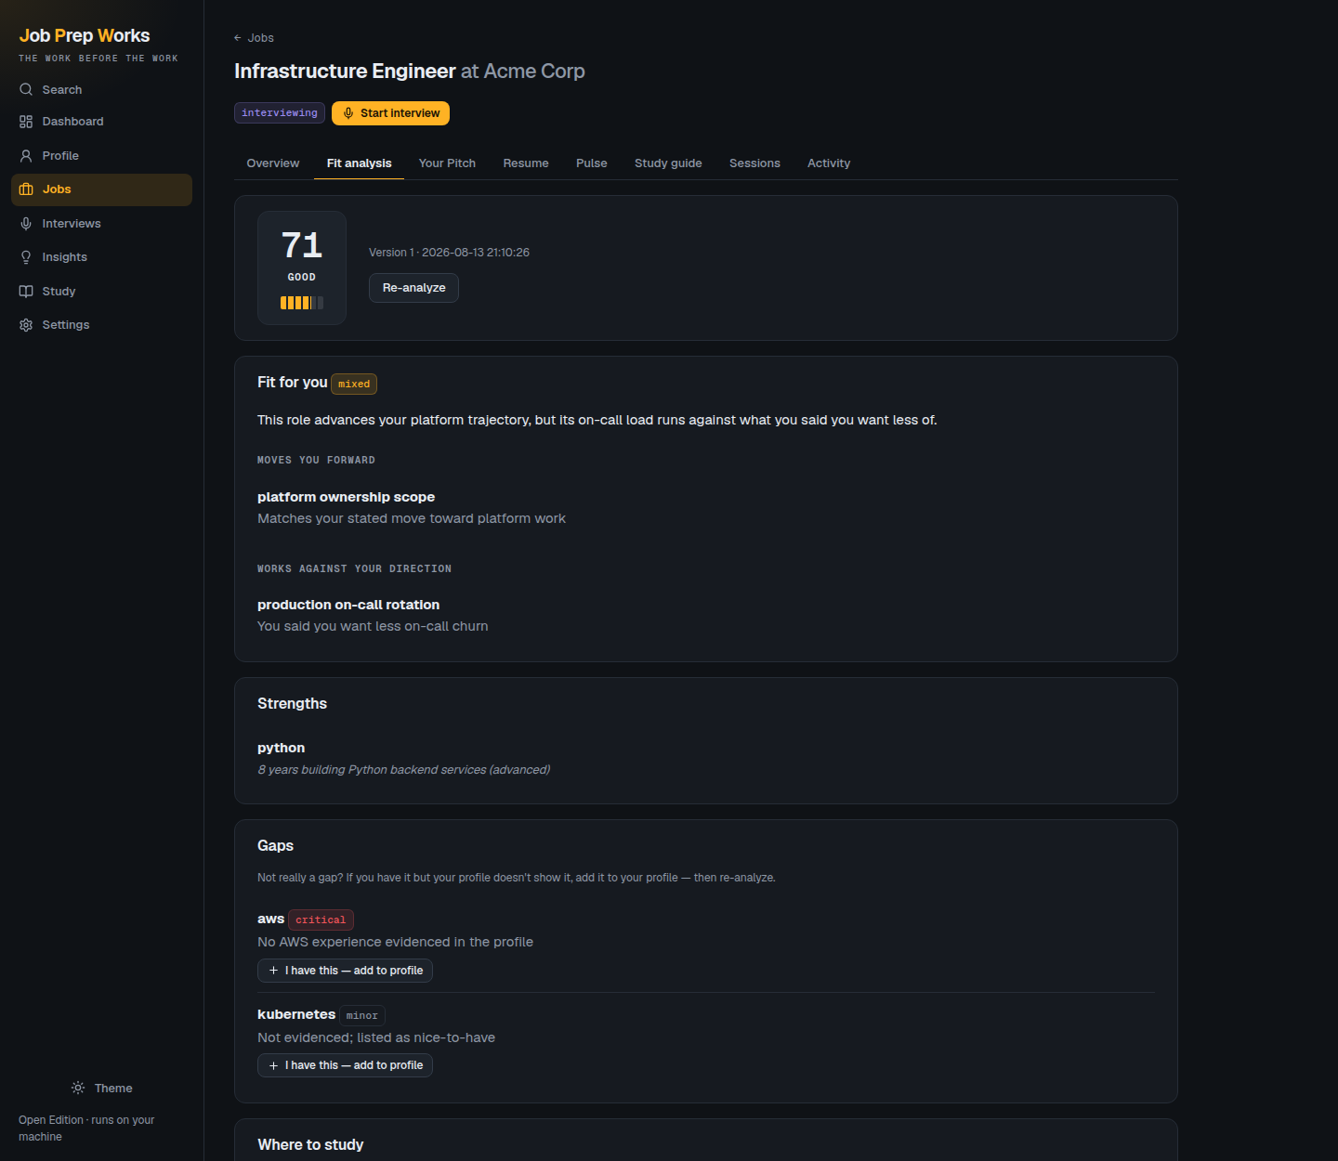Click the interviewing status badge
Image resolution: width=1338 pixels, height=1161 pixels.
[280, 113]
